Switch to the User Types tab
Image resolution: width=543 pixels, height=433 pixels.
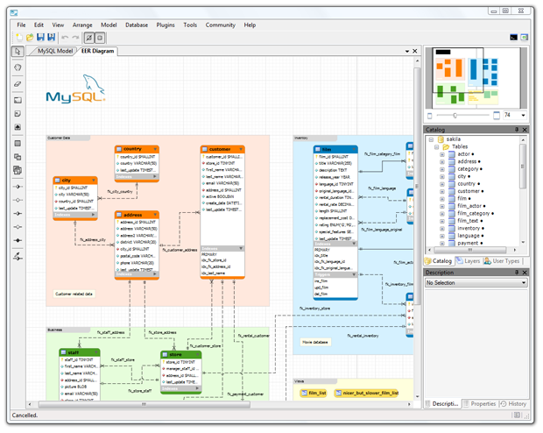(x=502, y=261)
